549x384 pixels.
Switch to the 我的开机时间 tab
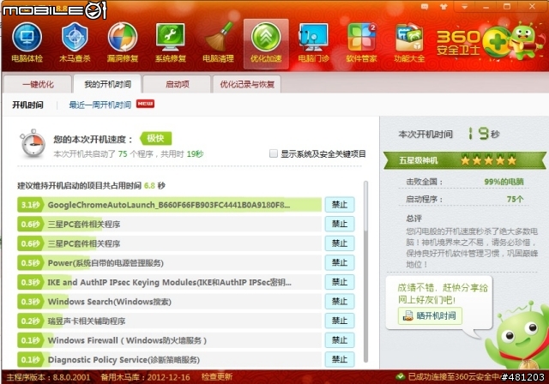click(x=107, y=84)
